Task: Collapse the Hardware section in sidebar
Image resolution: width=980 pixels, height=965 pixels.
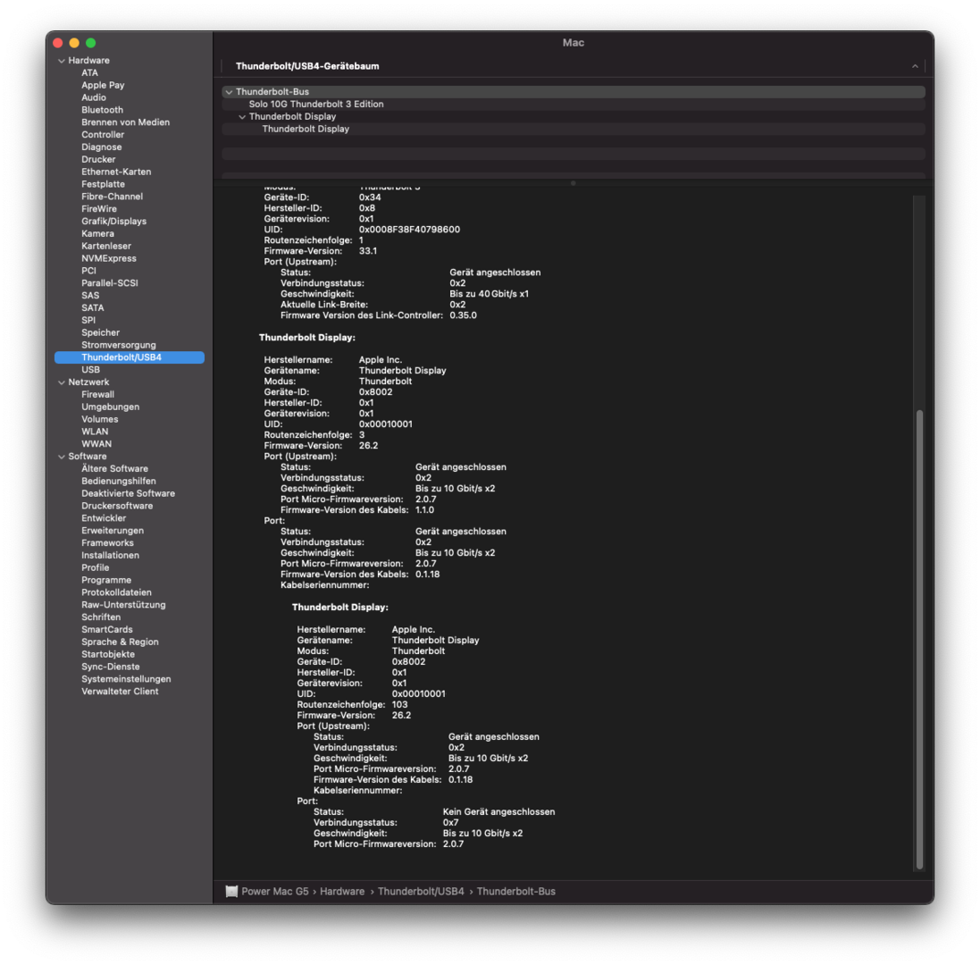Action: coord(62,61)
